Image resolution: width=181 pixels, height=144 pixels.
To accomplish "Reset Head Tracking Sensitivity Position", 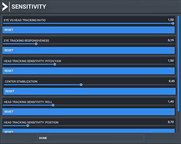I will click(89, 131).
